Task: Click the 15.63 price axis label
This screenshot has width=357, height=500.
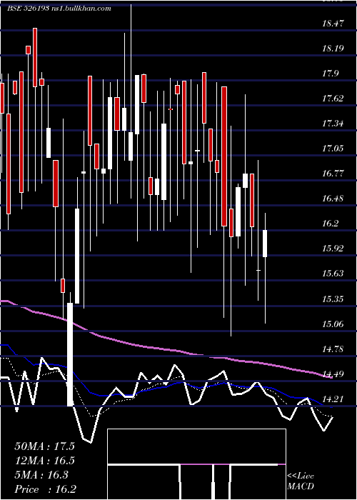Action: 333,274
